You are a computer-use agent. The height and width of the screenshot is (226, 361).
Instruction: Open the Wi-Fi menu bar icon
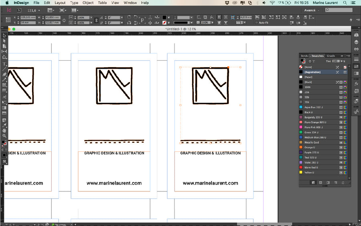[x=272, y=3]
